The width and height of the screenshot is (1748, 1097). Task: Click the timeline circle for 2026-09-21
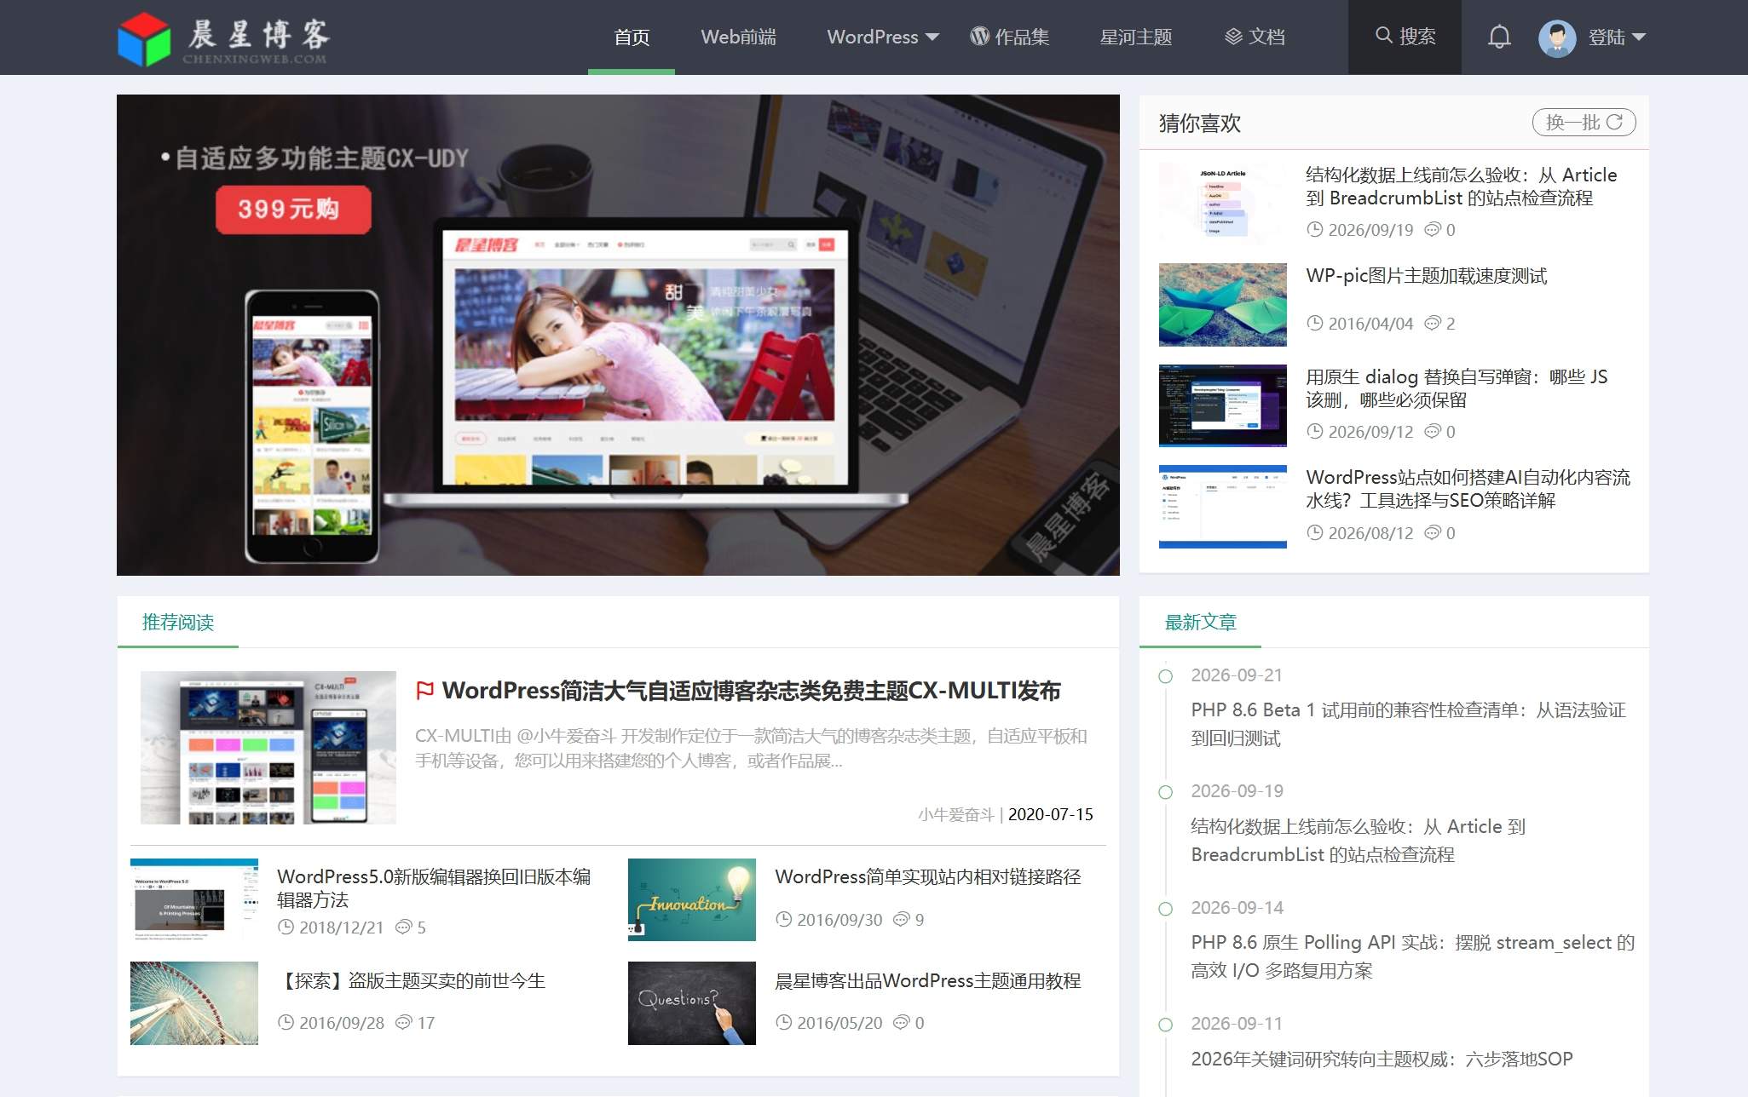1165,676
